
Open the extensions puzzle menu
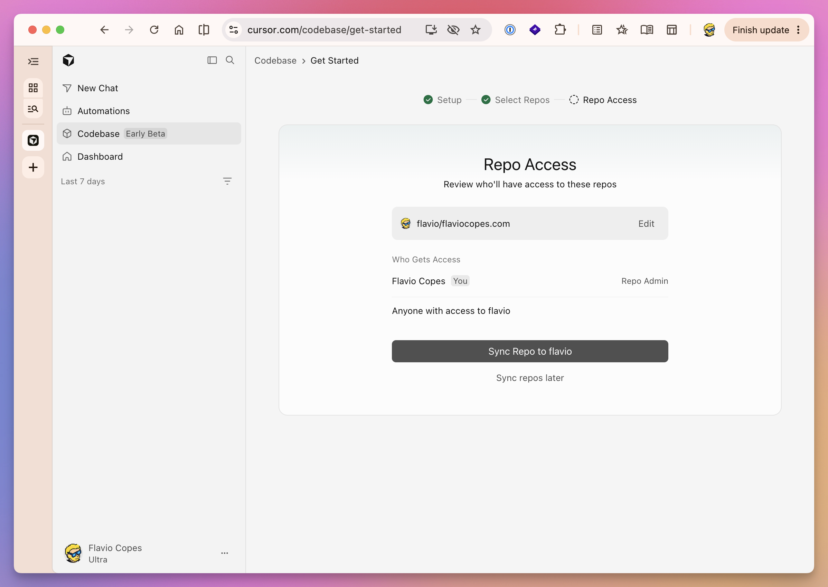[560, 30]
